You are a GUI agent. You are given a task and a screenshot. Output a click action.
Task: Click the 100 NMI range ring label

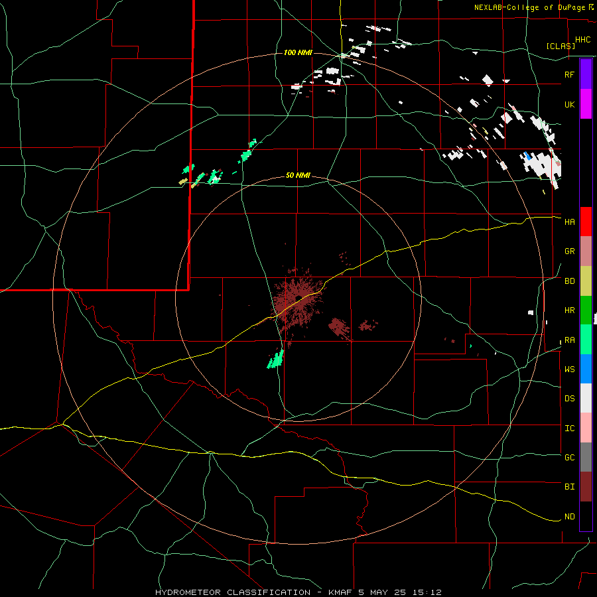click(x=298, y=52)
